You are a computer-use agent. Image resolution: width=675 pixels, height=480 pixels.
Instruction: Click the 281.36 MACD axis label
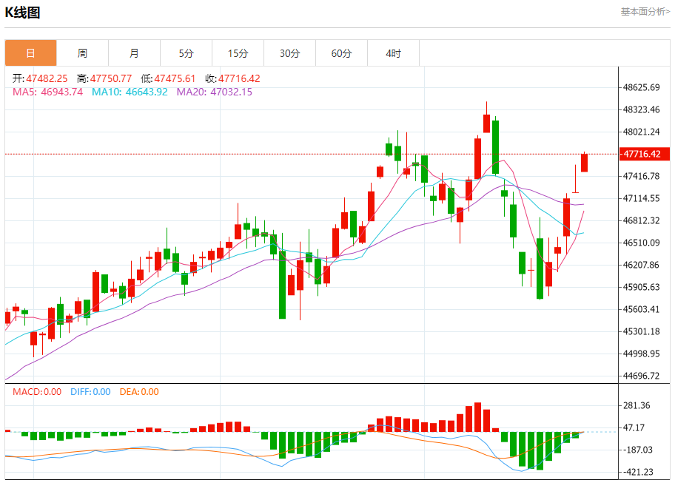point(637,405)
